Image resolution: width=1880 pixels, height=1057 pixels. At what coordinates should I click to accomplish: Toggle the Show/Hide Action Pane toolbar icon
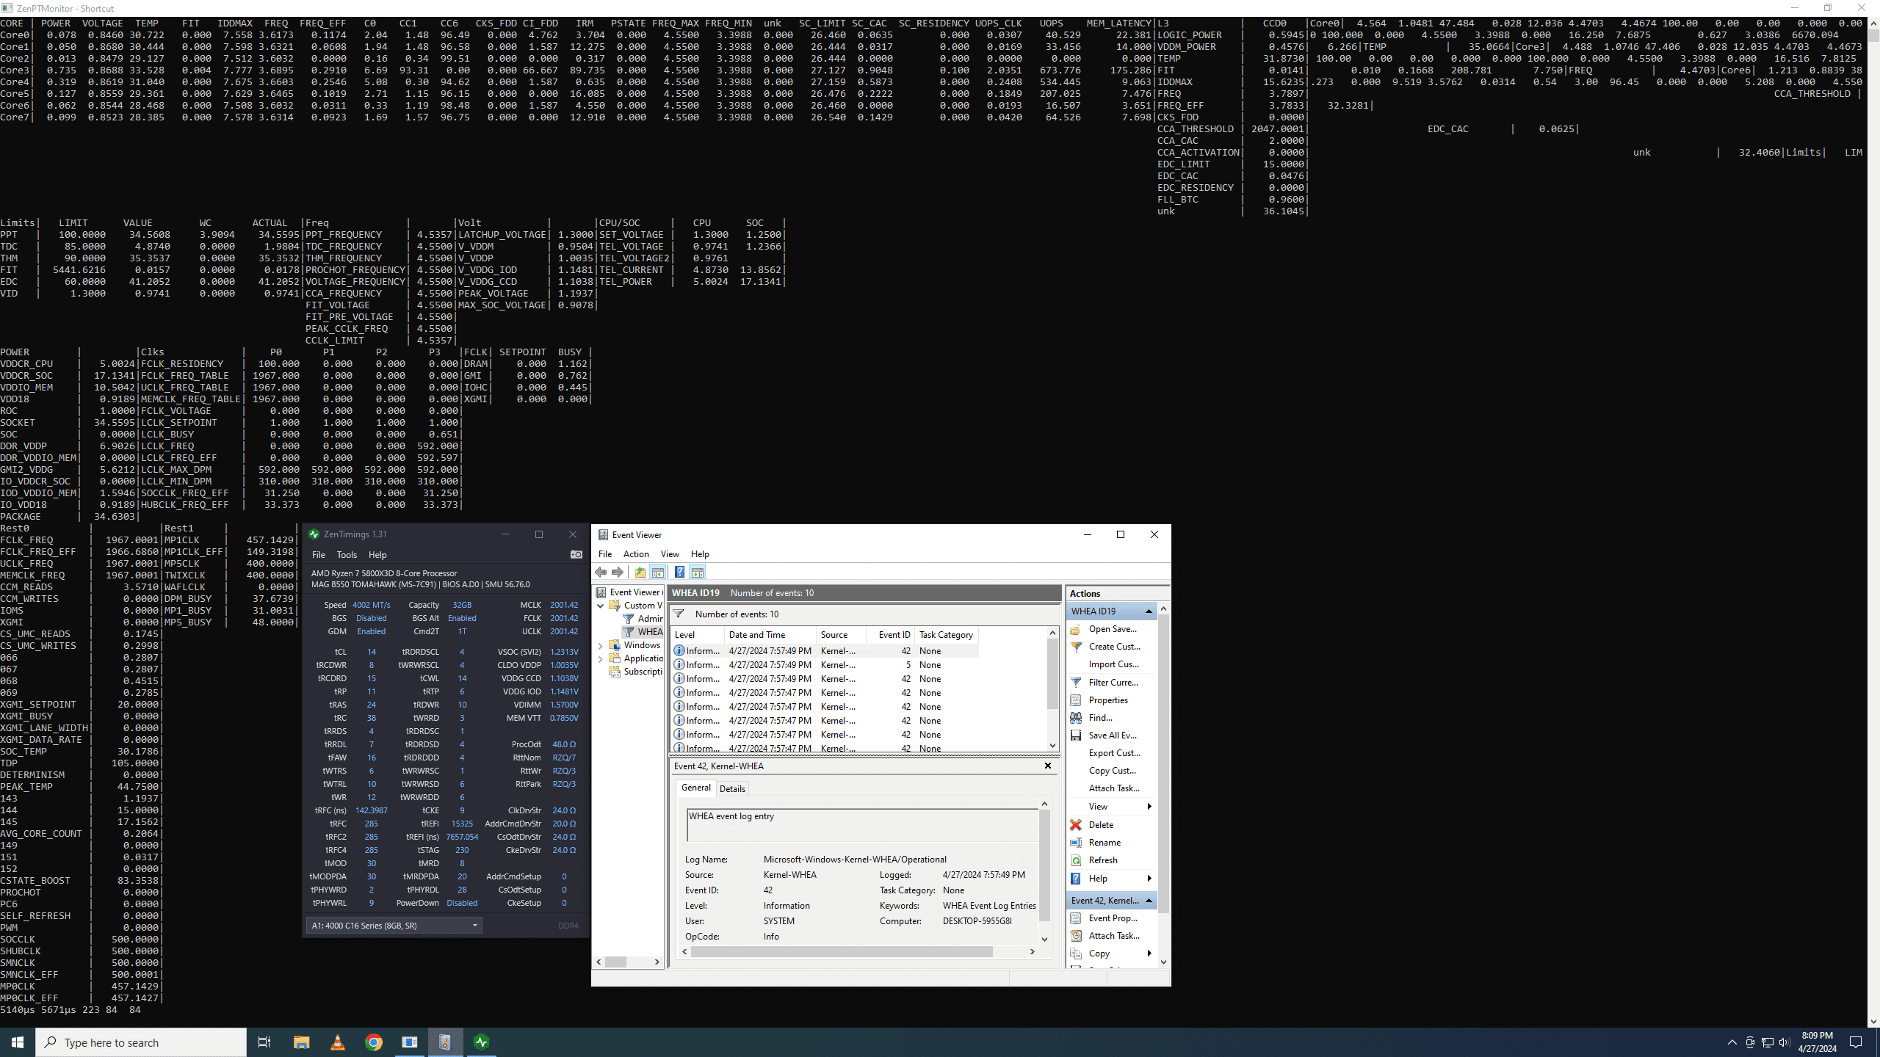(x=698, y=573)
